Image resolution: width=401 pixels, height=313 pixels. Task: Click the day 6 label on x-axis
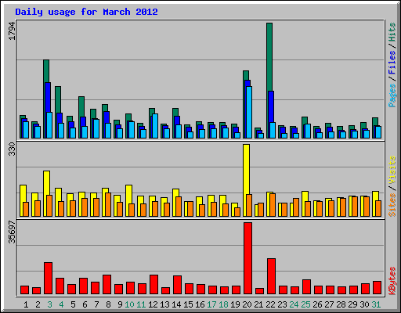(85, 304)
